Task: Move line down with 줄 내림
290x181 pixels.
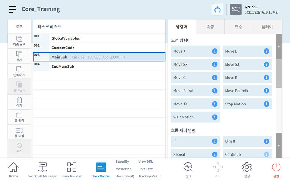Action: (x=19, y=132)
